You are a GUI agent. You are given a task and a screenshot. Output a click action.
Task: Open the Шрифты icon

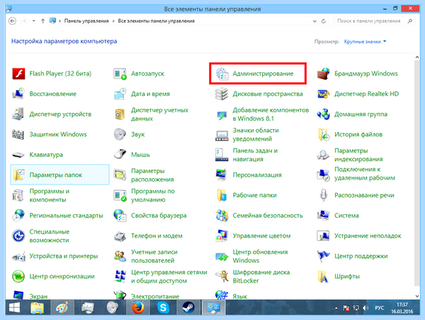[324, 276]
